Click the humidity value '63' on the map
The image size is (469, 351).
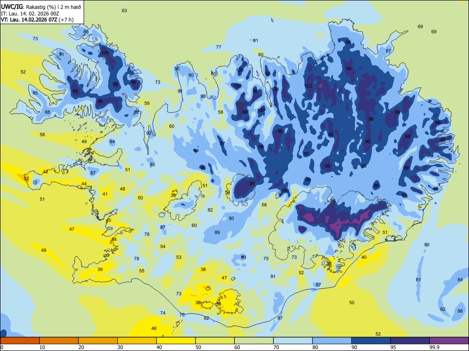[124, 10]
